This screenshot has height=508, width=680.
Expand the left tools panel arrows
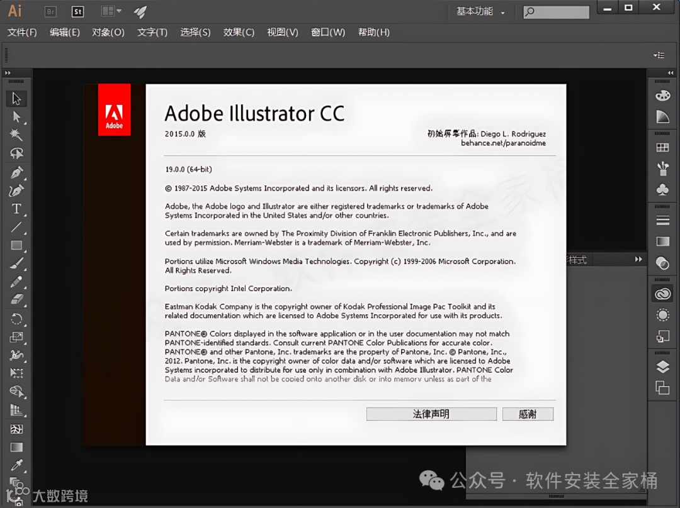pos(8,73)
